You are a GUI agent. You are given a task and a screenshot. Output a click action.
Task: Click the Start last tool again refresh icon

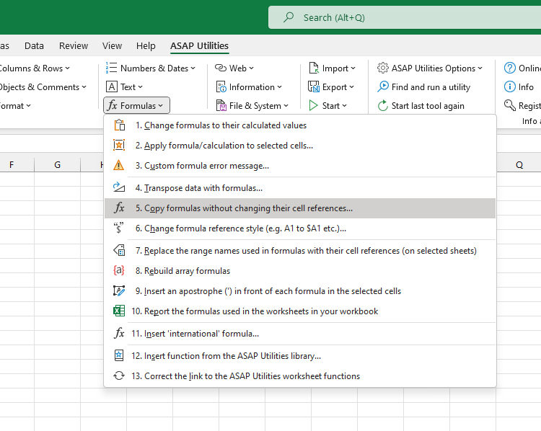tap(383, 105)
